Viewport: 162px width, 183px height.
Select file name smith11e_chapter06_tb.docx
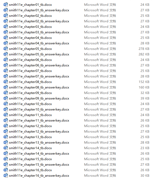(30, 60)
